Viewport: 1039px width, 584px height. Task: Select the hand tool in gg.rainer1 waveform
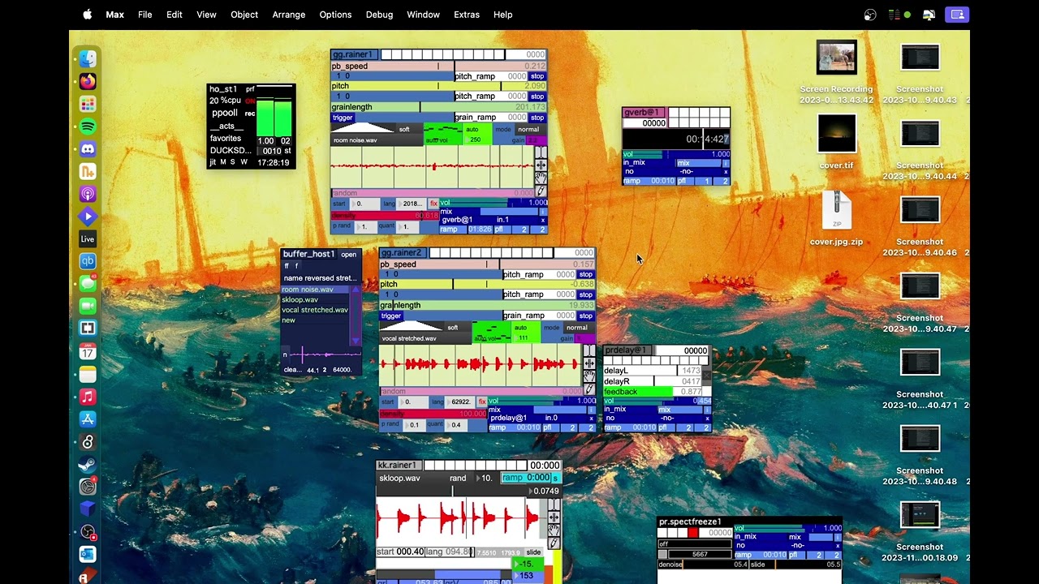[x=541, y=178]
